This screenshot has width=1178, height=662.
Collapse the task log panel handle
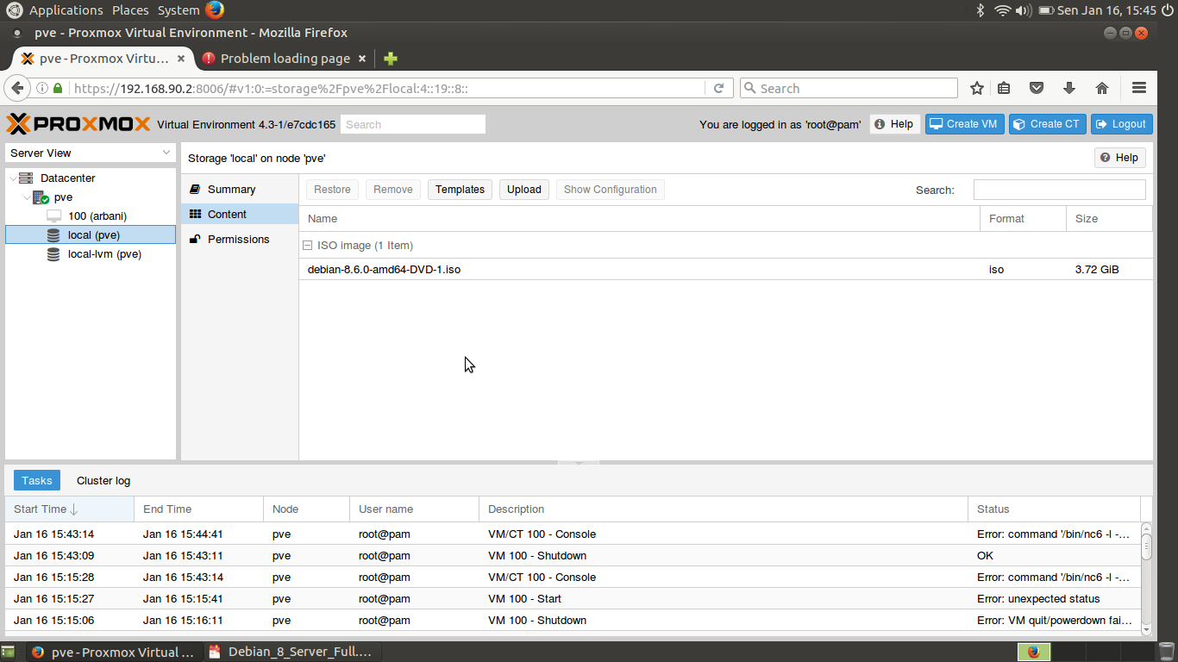579,463
